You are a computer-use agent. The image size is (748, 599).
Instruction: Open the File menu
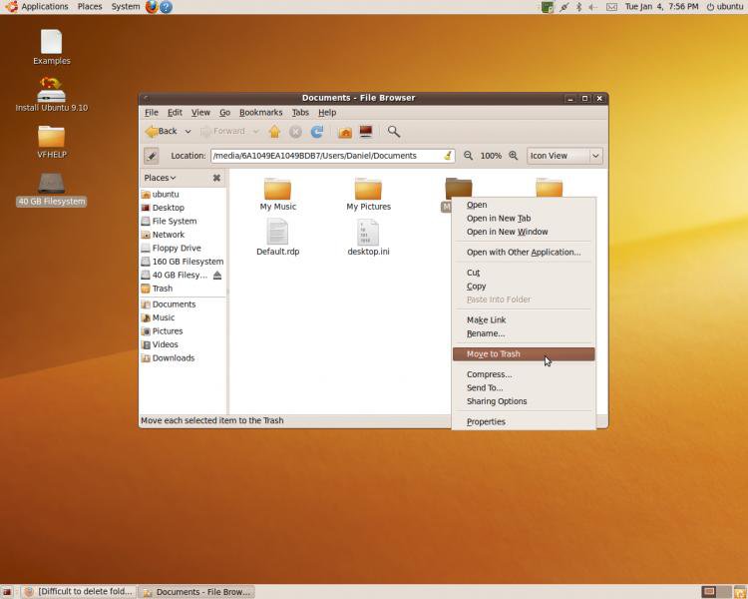(x=152, y=113)
